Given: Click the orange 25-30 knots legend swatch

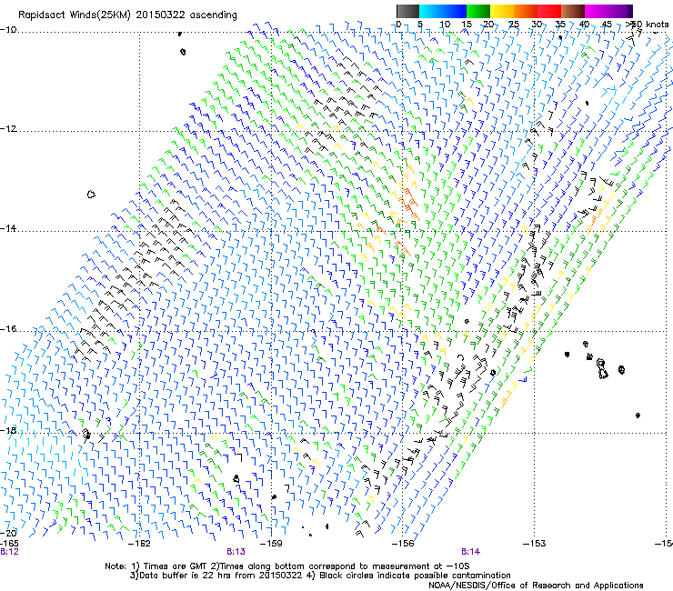Looking at the screenshot, I should tap(526, 11).
